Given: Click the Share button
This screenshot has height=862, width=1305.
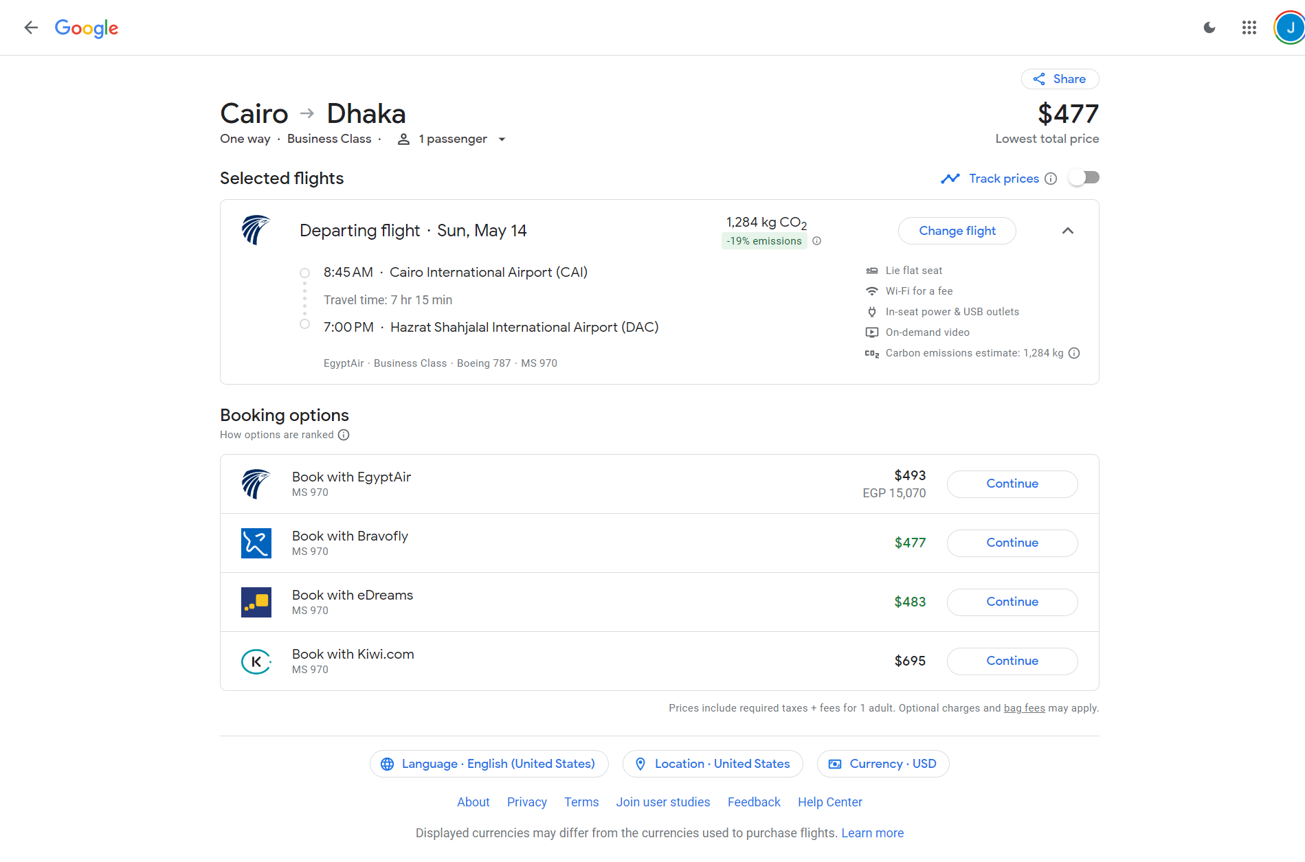Looking at the screenshot, I should (1060, 79).
